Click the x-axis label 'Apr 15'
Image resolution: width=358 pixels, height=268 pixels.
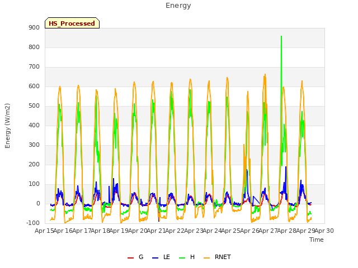(x=44, y=231)
